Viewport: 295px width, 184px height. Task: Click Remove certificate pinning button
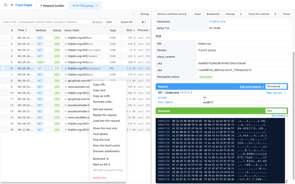click(x=172, y=14)
